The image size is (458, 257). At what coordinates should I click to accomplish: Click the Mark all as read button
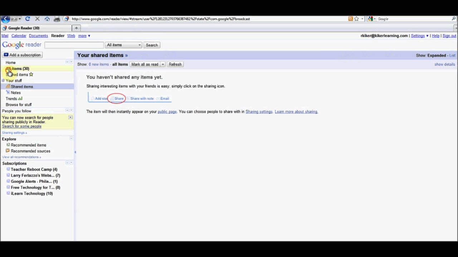pos(145,64)
